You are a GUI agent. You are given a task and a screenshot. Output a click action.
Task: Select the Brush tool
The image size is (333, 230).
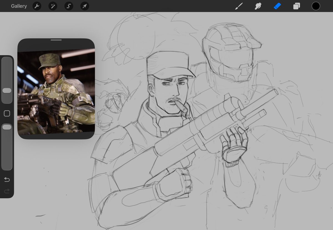click(239, 6)
